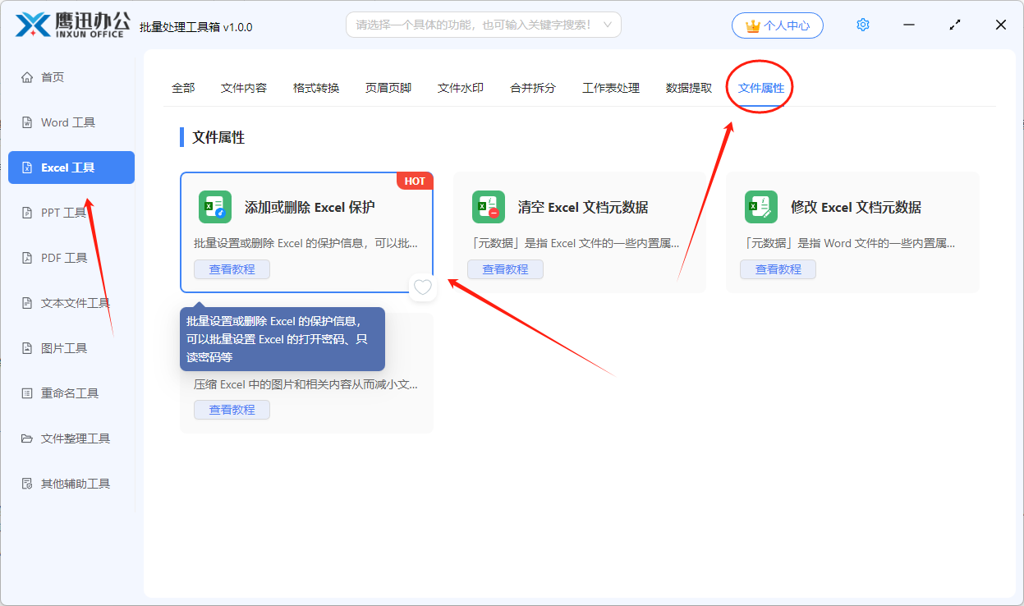
Task: Open 个人中心
Action: 777,25
